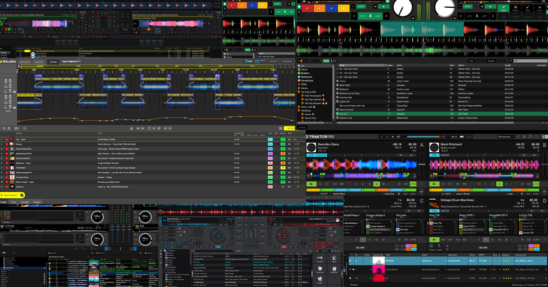Image resolution: width=548 pixels, height=287 pixels.
Task: Click the record button in DJ.Studio transport
Action: [149, 128]
